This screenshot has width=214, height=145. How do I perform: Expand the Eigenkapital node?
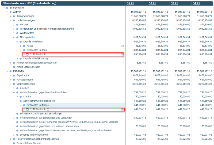coord(10,75)
